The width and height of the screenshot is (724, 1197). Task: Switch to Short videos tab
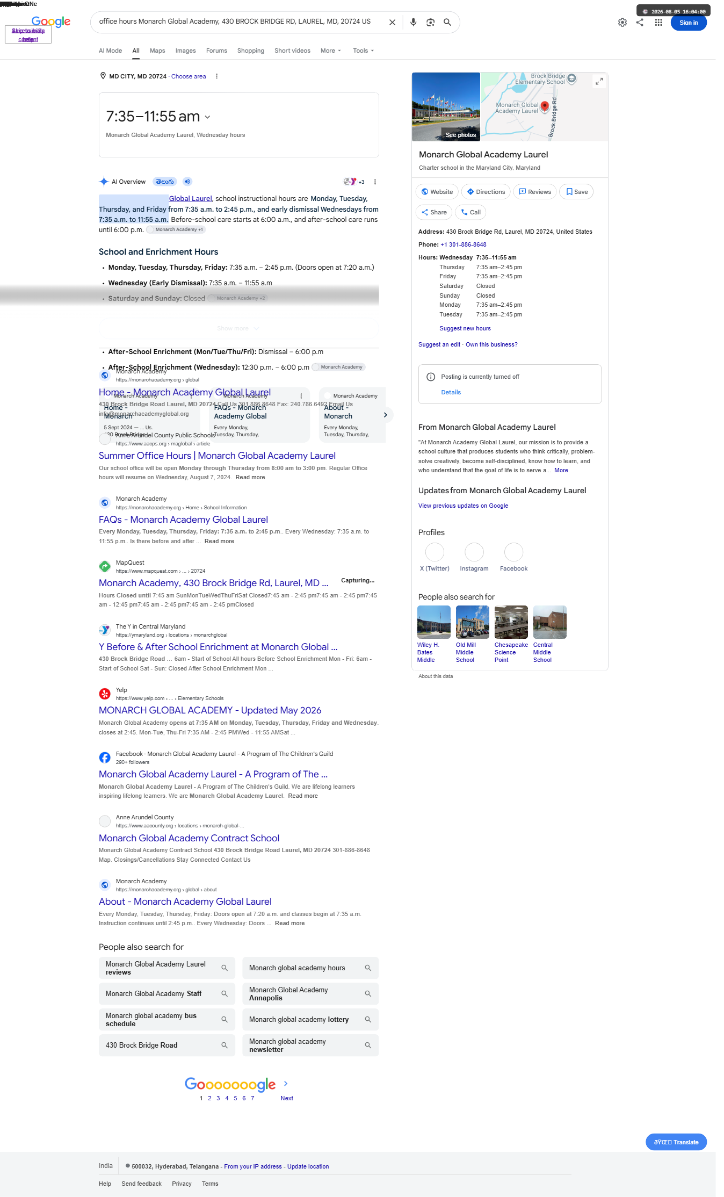[x=293, y=51]
